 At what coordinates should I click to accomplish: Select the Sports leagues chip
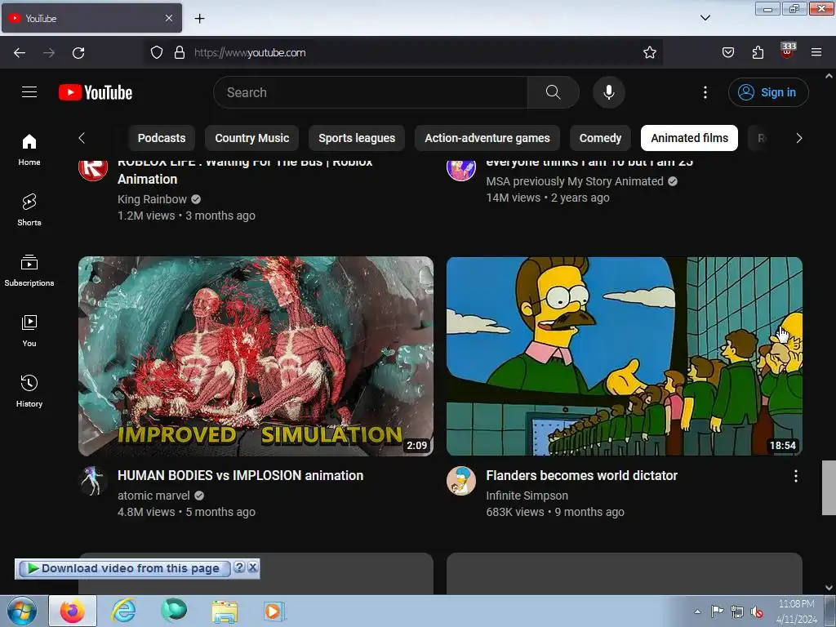[357, 138]
